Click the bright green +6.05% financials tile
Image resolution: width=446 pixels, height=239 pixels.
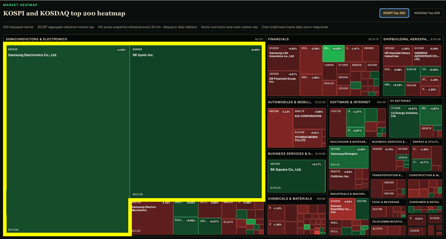pyautogui.click(x=333, y=53)
